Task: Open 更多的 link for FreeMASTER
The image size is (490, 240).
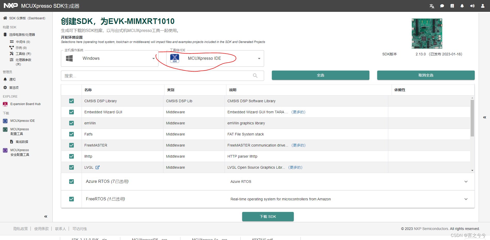Action: coord(298,145)
